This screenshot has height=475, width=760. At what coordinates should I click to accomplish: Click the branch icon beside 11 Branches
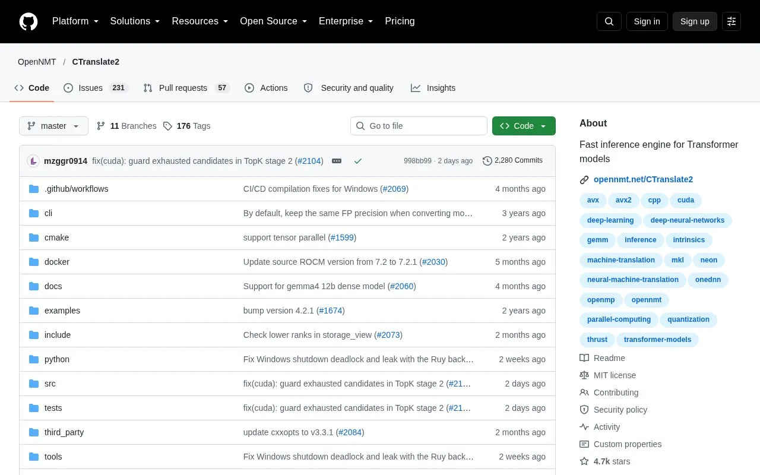[101, 126]
